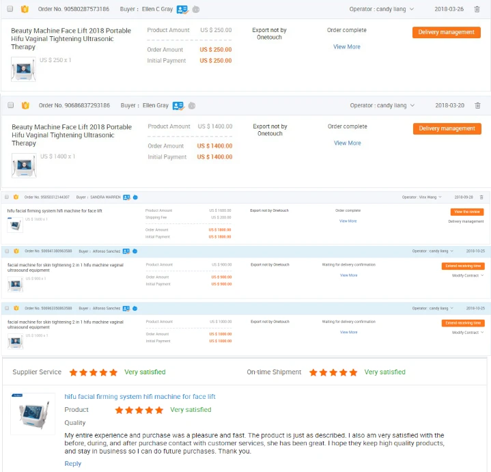The width and height of the screenshot is (491, 472).
Task: Click the blue chat icon on the US $1000 Sanchez order
Action: tap(135, 309)
